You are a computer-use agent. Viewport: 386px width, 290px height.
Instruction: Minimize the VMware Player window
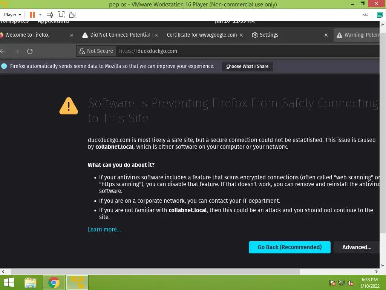[x=353, y=4]
